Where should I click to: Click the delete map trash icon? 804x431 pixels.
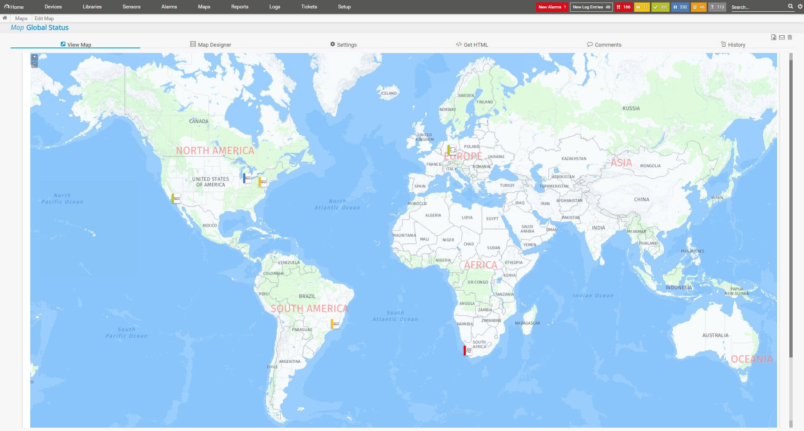(x=790, y=37)
